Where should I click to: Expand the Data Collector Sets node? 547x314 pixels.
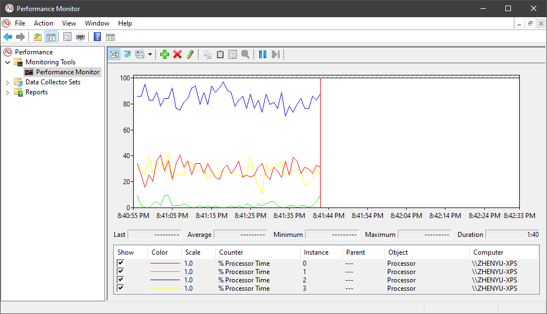coord(8,82)
